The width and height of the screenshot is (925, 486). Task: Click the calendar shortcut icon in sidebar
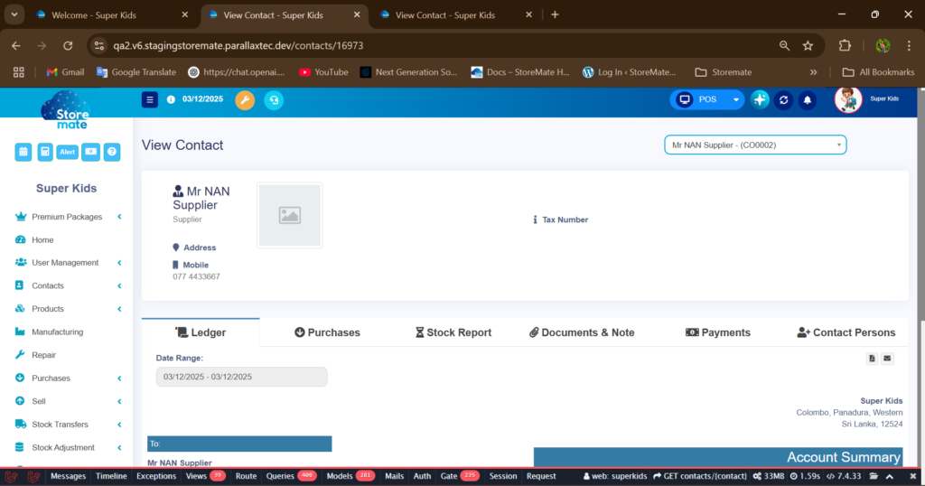click(23, 152)
